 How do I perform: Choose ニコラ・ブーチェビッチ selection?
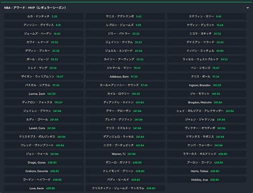[x=125, y=145]
